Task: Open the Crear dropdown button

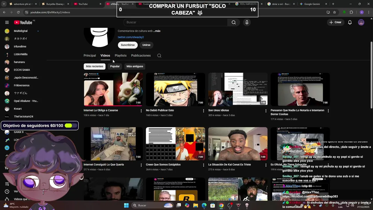Action: click(335, 22)
